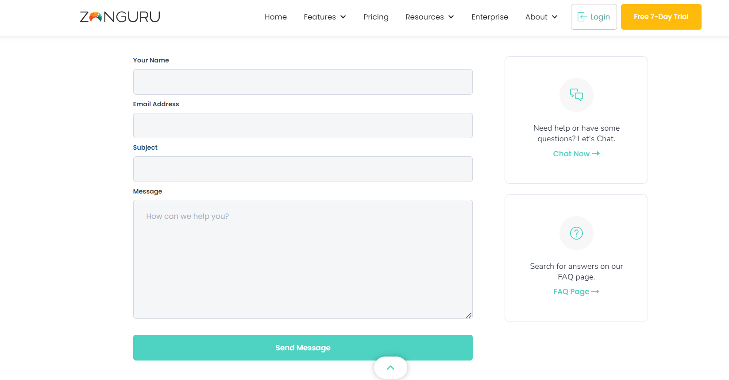729x380 pixels.
Task: Click the ZonGuru logo
Action: [120, 17]
